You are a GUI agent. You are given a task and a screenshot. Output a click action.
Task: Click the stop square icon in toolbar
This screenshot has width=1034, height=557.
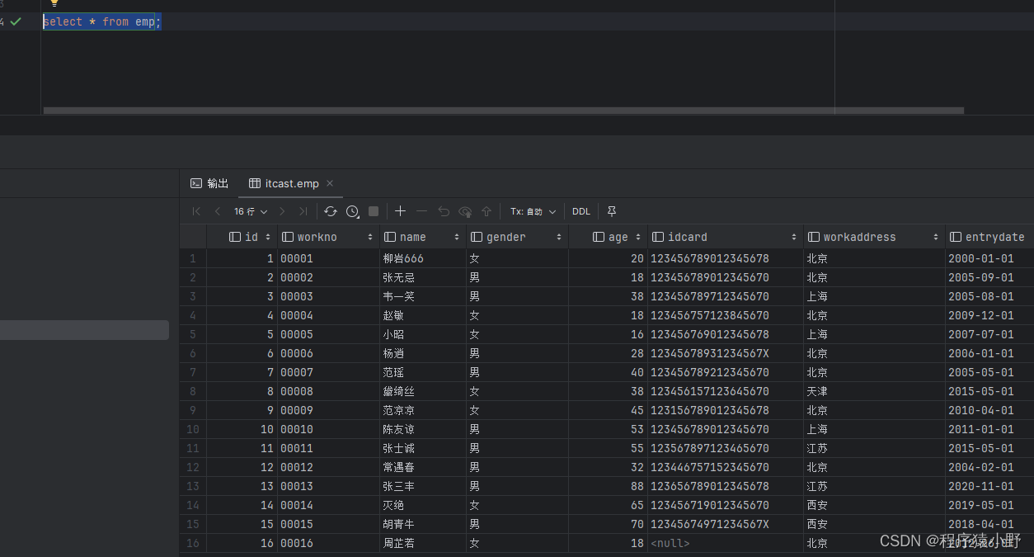pos(374,211)
